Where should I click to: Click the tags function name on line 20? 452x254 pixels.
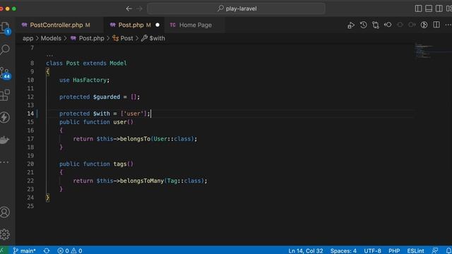pyautogui.click(x=120, y=164)
